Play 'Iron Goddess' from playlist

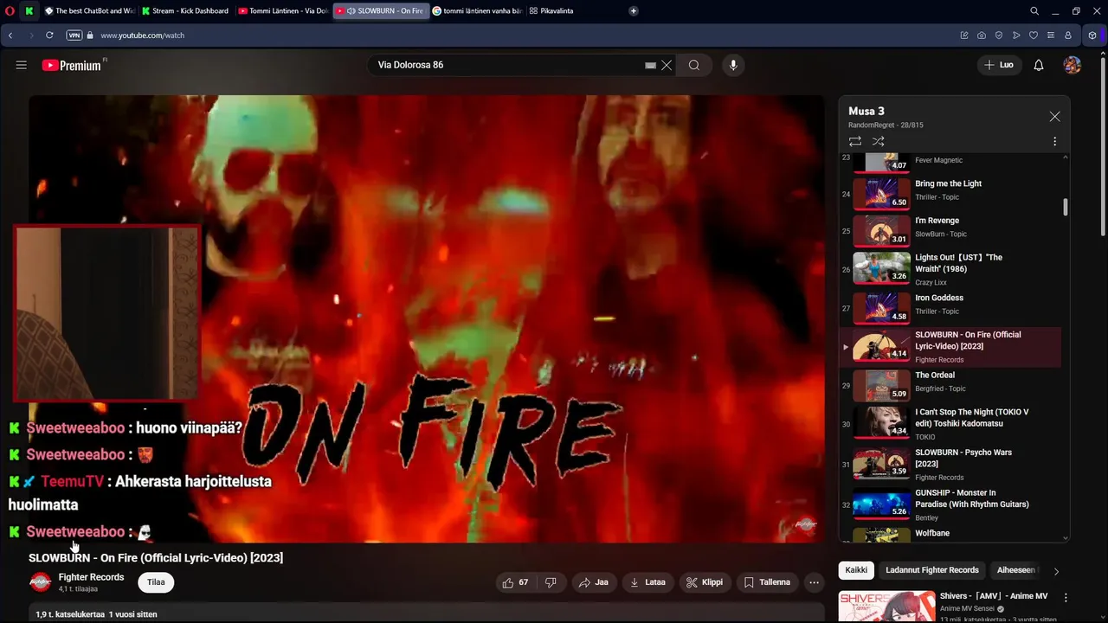click(950, 308)
